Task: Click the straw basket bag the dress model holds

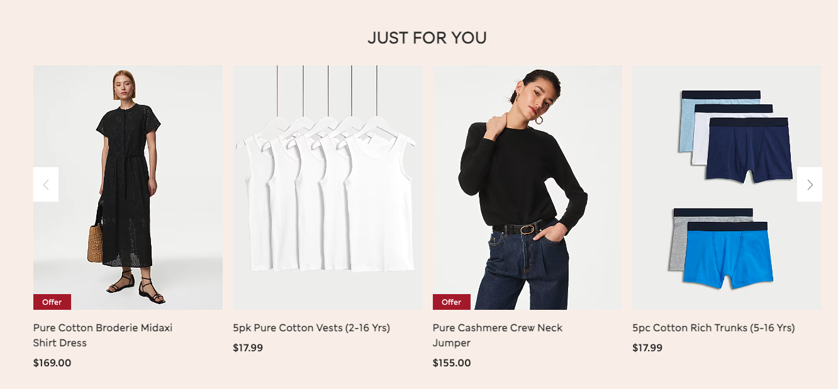Action: click(x=95, y=242)
